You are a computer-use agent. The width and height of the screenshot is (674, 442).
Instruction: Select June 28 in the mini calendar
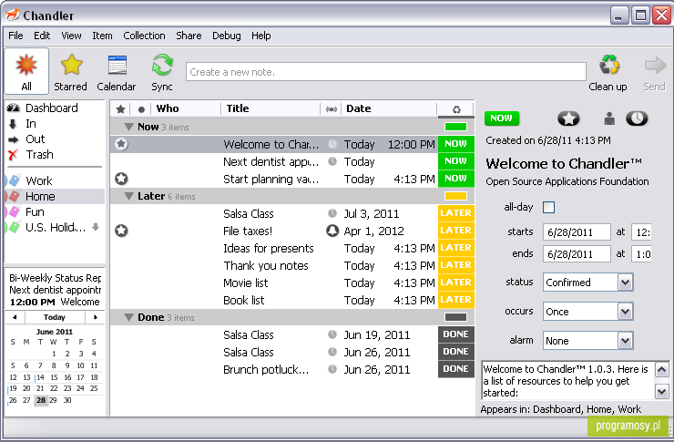click(x=41, y=400)
